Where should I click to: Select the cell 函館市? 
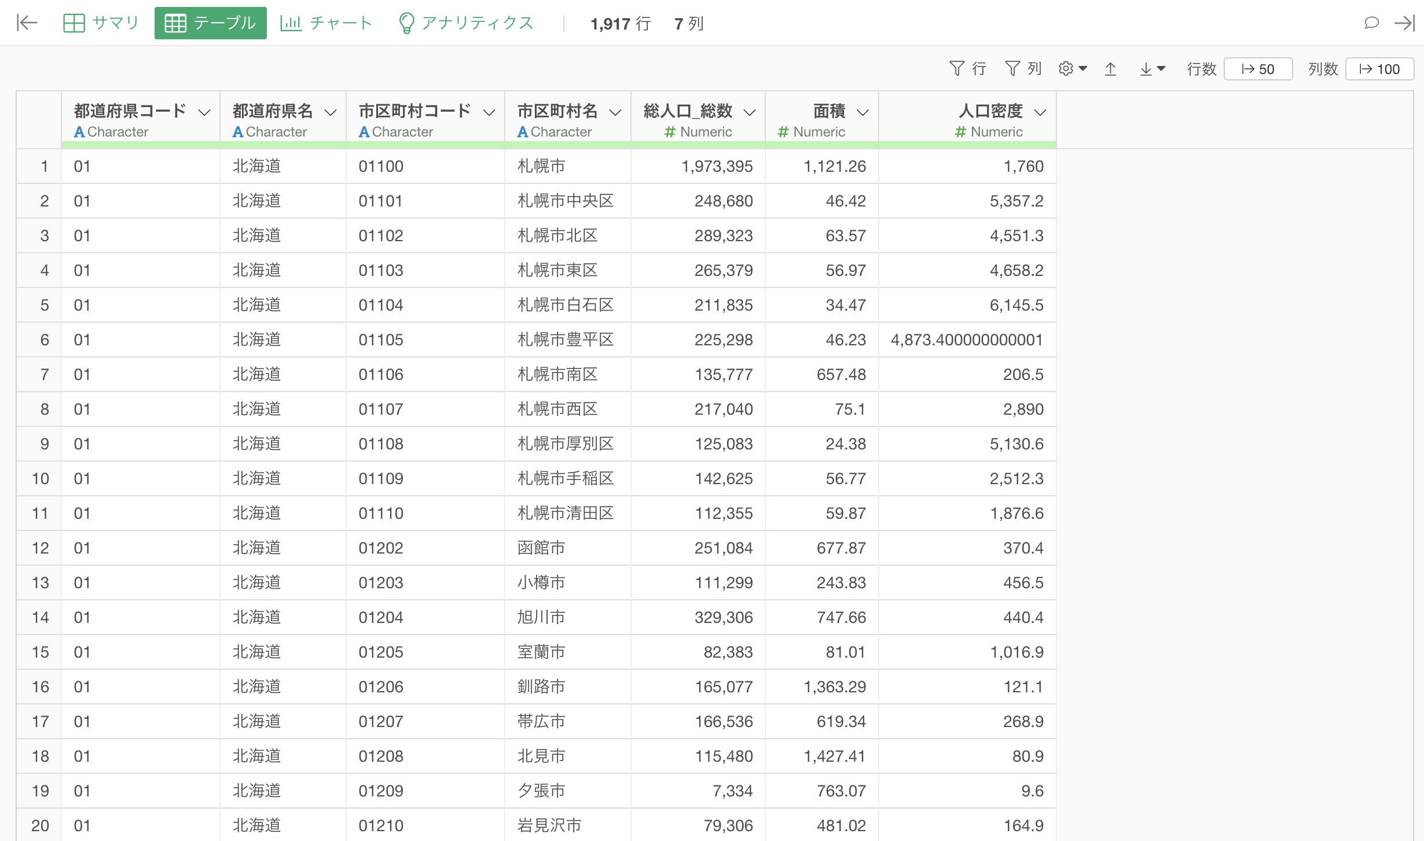point(568,548)
